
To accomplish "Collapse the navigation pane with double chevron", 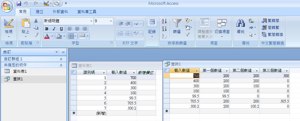I will pyautogui.click(x=63, y=52).
